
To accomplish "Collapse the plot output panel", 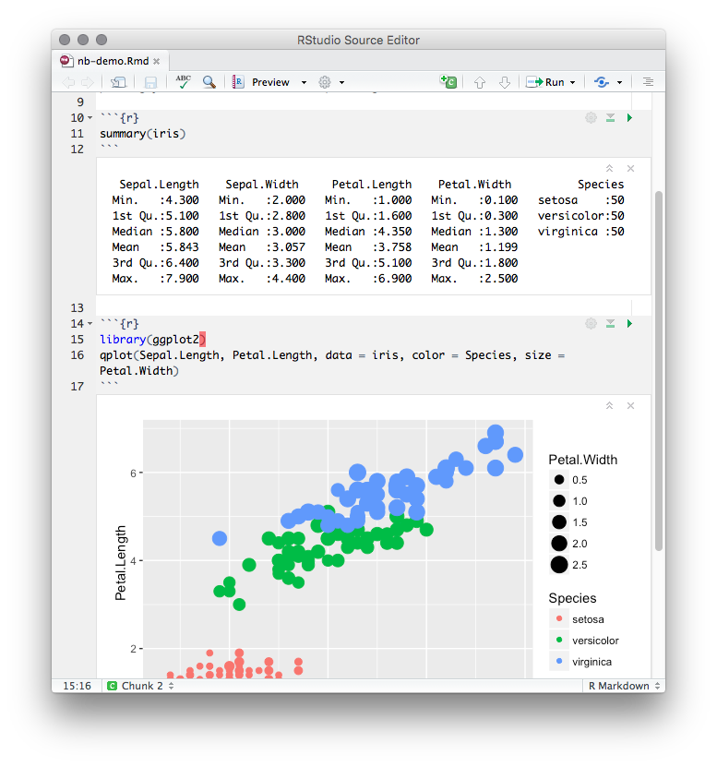I will [x=609, y=405].
